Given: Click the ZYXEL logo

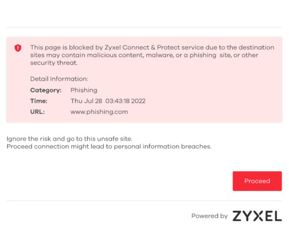Looking at the screenshot, I should coord(257,216).
